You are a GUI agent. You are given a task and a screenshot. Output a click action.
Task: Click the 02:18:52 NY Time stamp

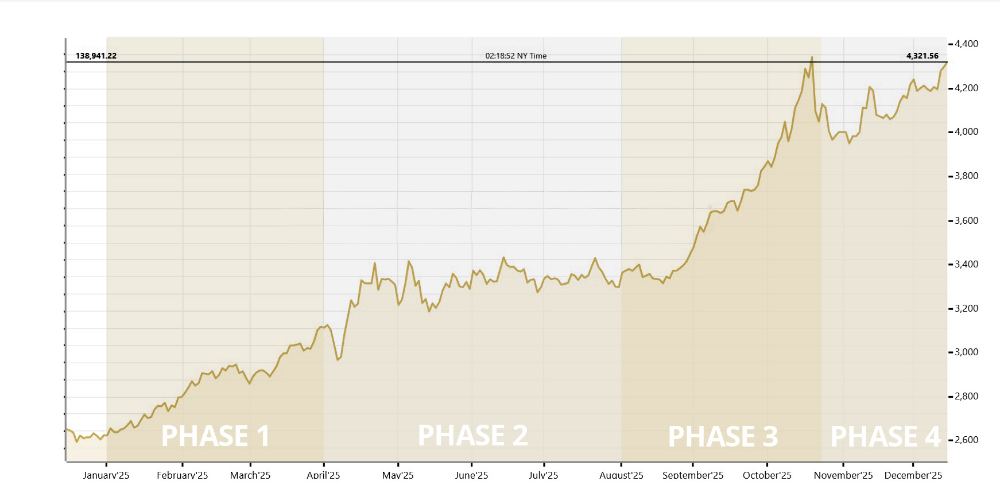[515, 56]
